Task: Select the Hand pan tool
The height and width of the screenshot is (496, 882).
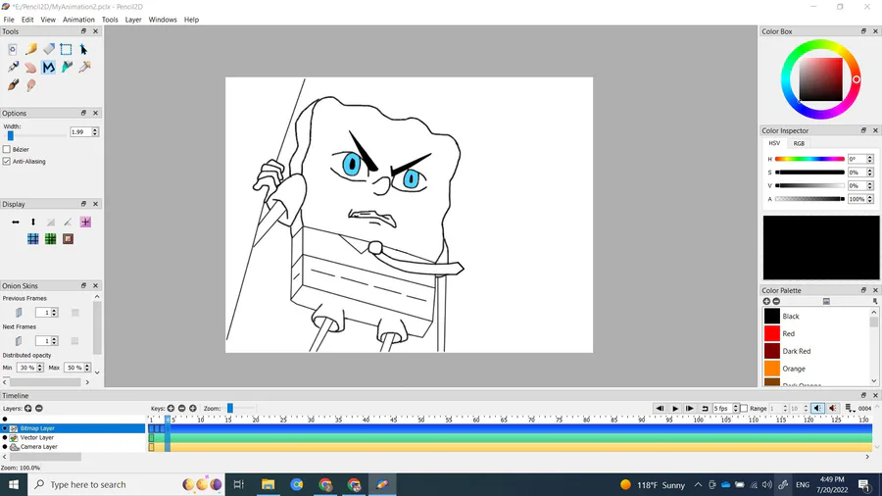Action: 31,68
